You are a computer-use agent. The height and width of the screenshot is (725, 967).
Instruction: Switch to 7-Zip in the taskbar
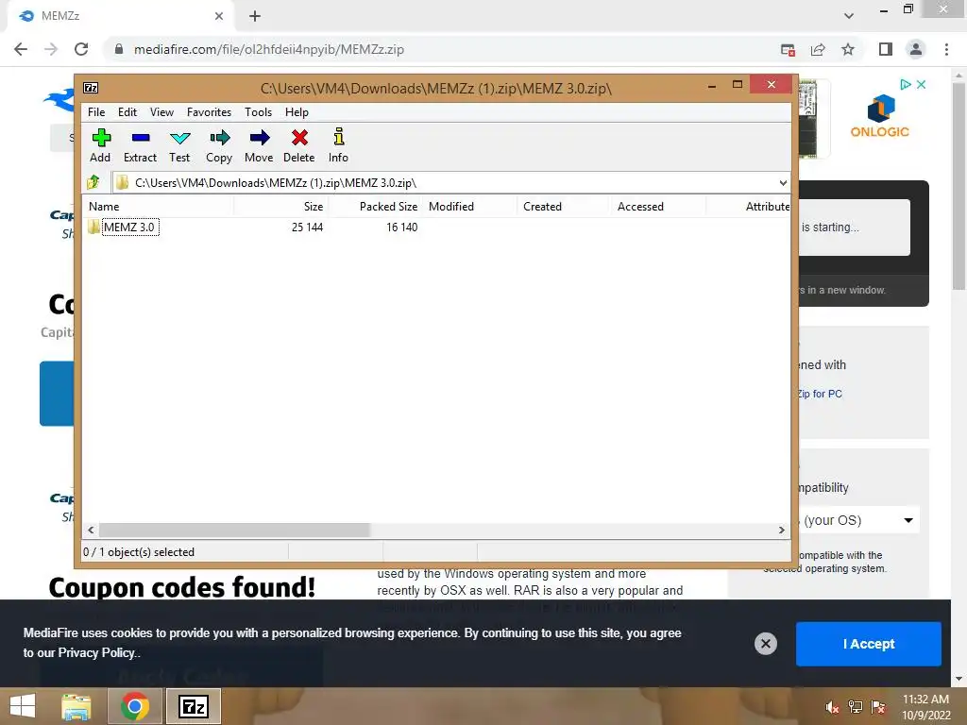(194, 706)
